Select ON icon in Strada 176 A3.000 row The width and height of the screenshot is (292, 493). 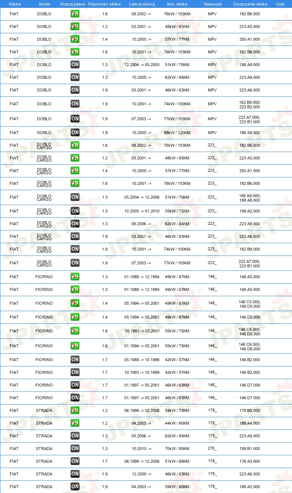[75, 461]
